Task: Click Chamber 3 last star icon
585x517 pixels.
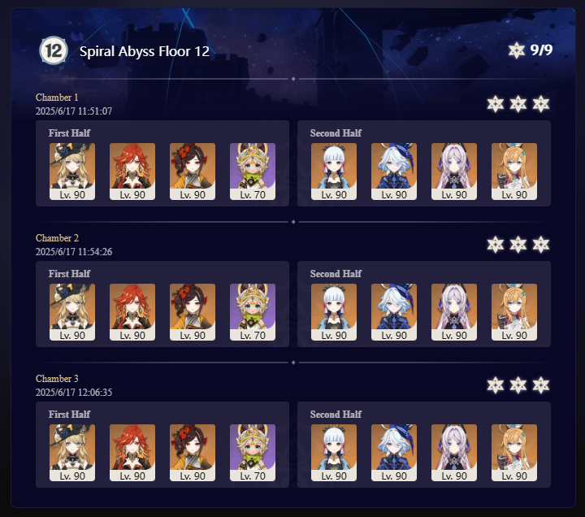Action: point(540,385)
